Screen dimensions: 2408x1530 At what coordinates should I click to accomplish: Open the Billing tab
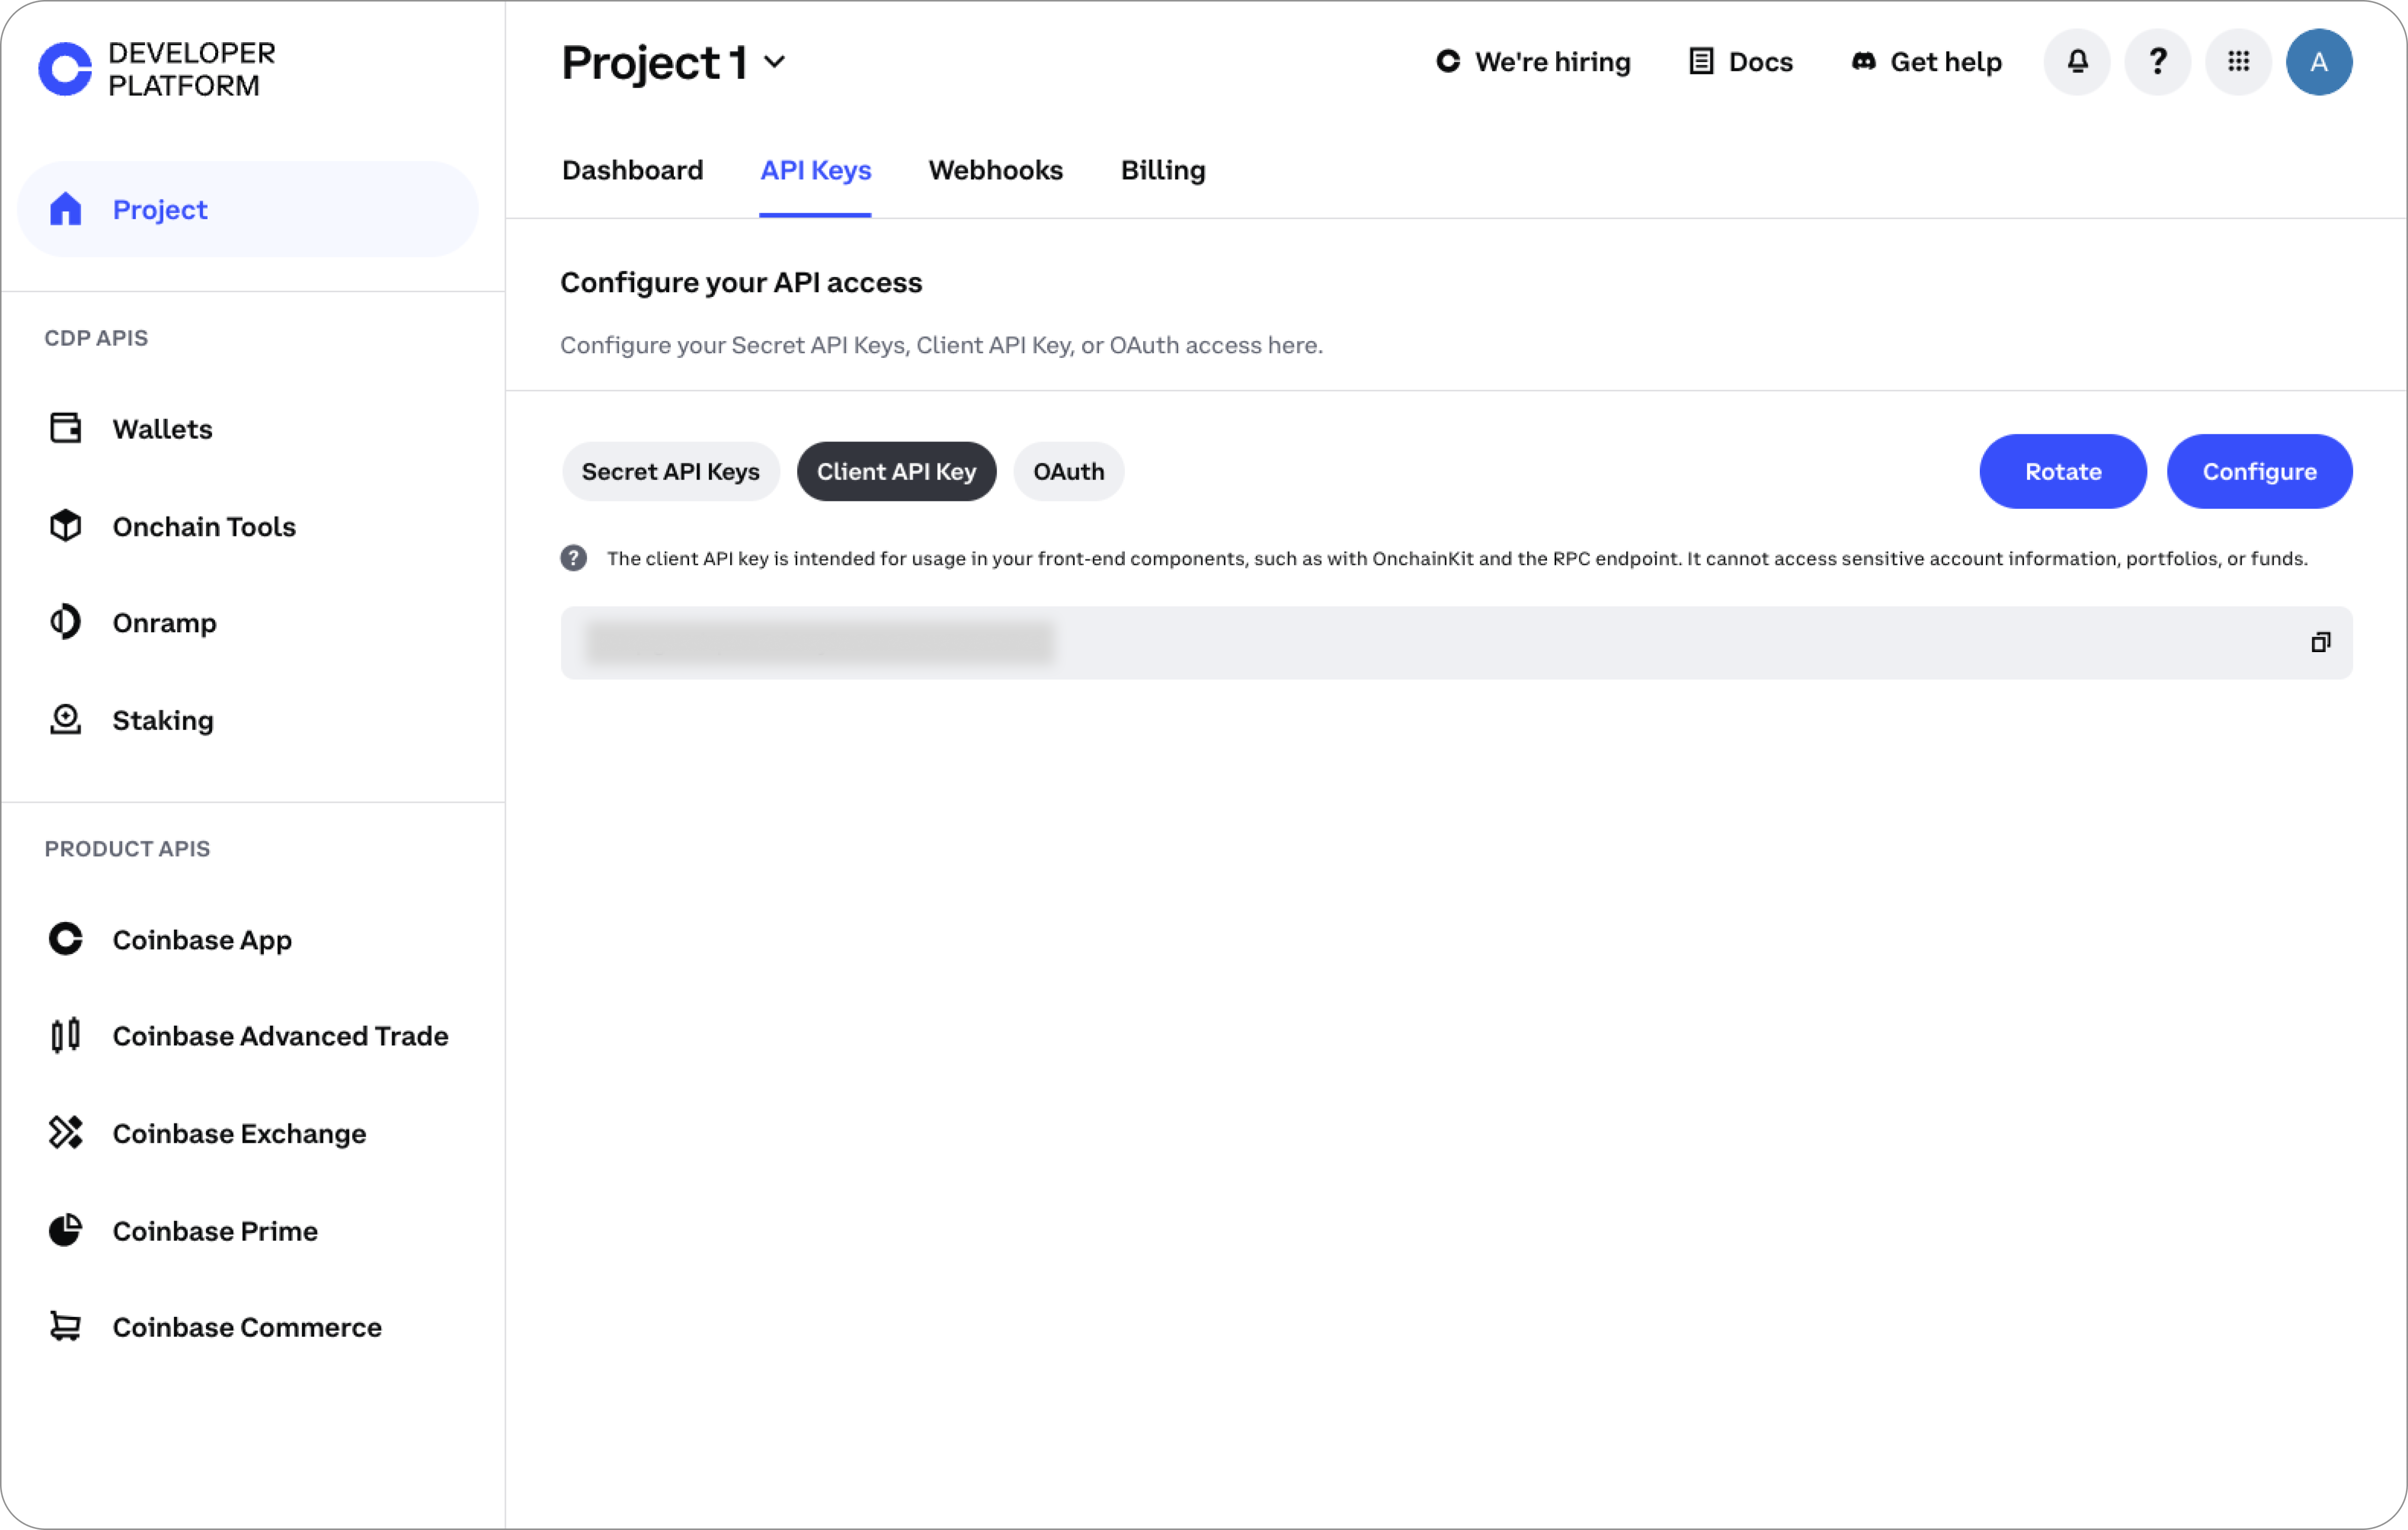pos(1162,170)
